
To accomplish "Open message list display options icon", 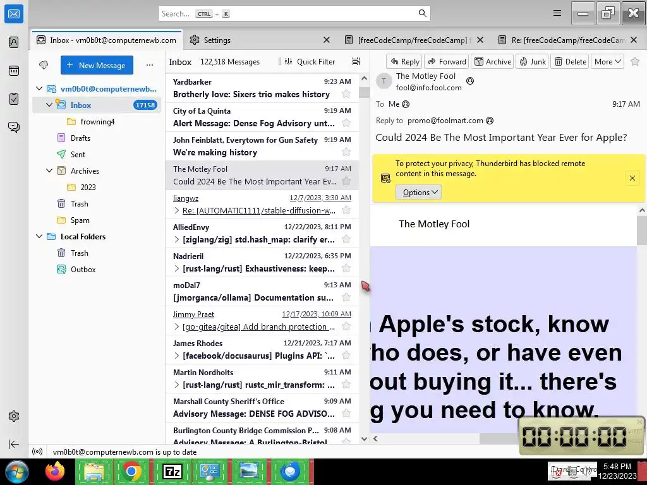I will click(356, 61).
